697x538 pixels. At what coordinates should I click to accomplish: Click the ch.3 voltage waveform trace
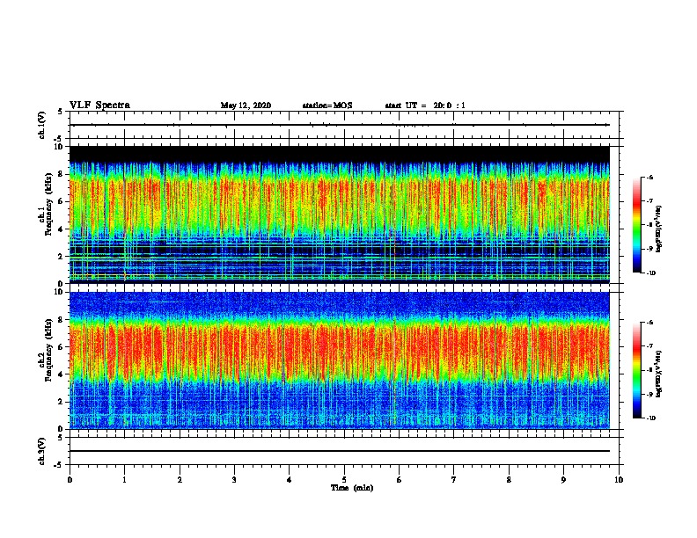pyautogui.click(x=340, y=451)
